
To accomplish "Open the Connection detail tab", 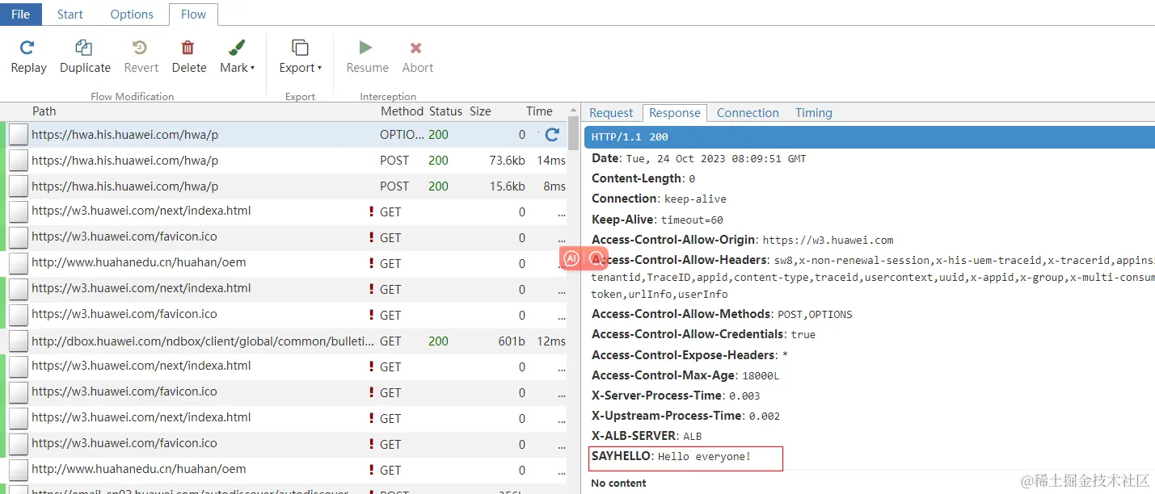I will [x=748, y=113].
